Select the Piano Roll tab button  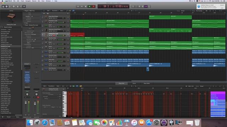(x=121, y=83)
